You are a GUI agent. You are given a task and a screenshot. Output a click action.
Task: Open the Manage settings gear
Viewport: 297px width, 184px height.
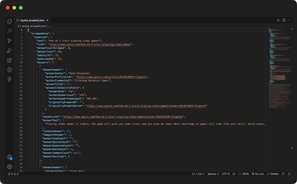pyautogui.click(x=9, y=166)
